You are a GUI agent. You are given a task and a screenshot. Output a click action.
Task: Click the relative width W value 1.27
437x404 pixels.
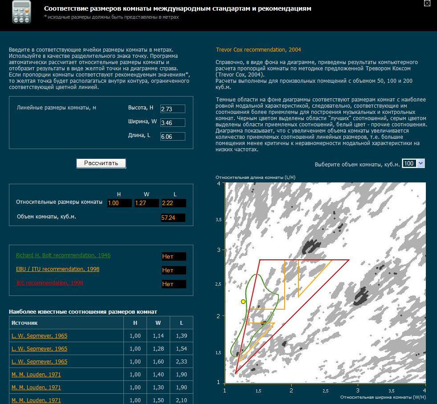(147, 203)
